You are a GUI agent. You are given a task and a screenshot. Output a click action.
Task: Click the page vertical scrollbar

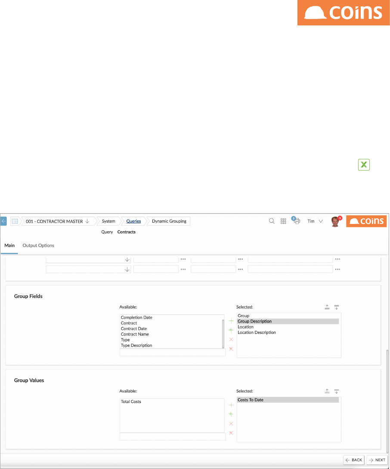387,401
